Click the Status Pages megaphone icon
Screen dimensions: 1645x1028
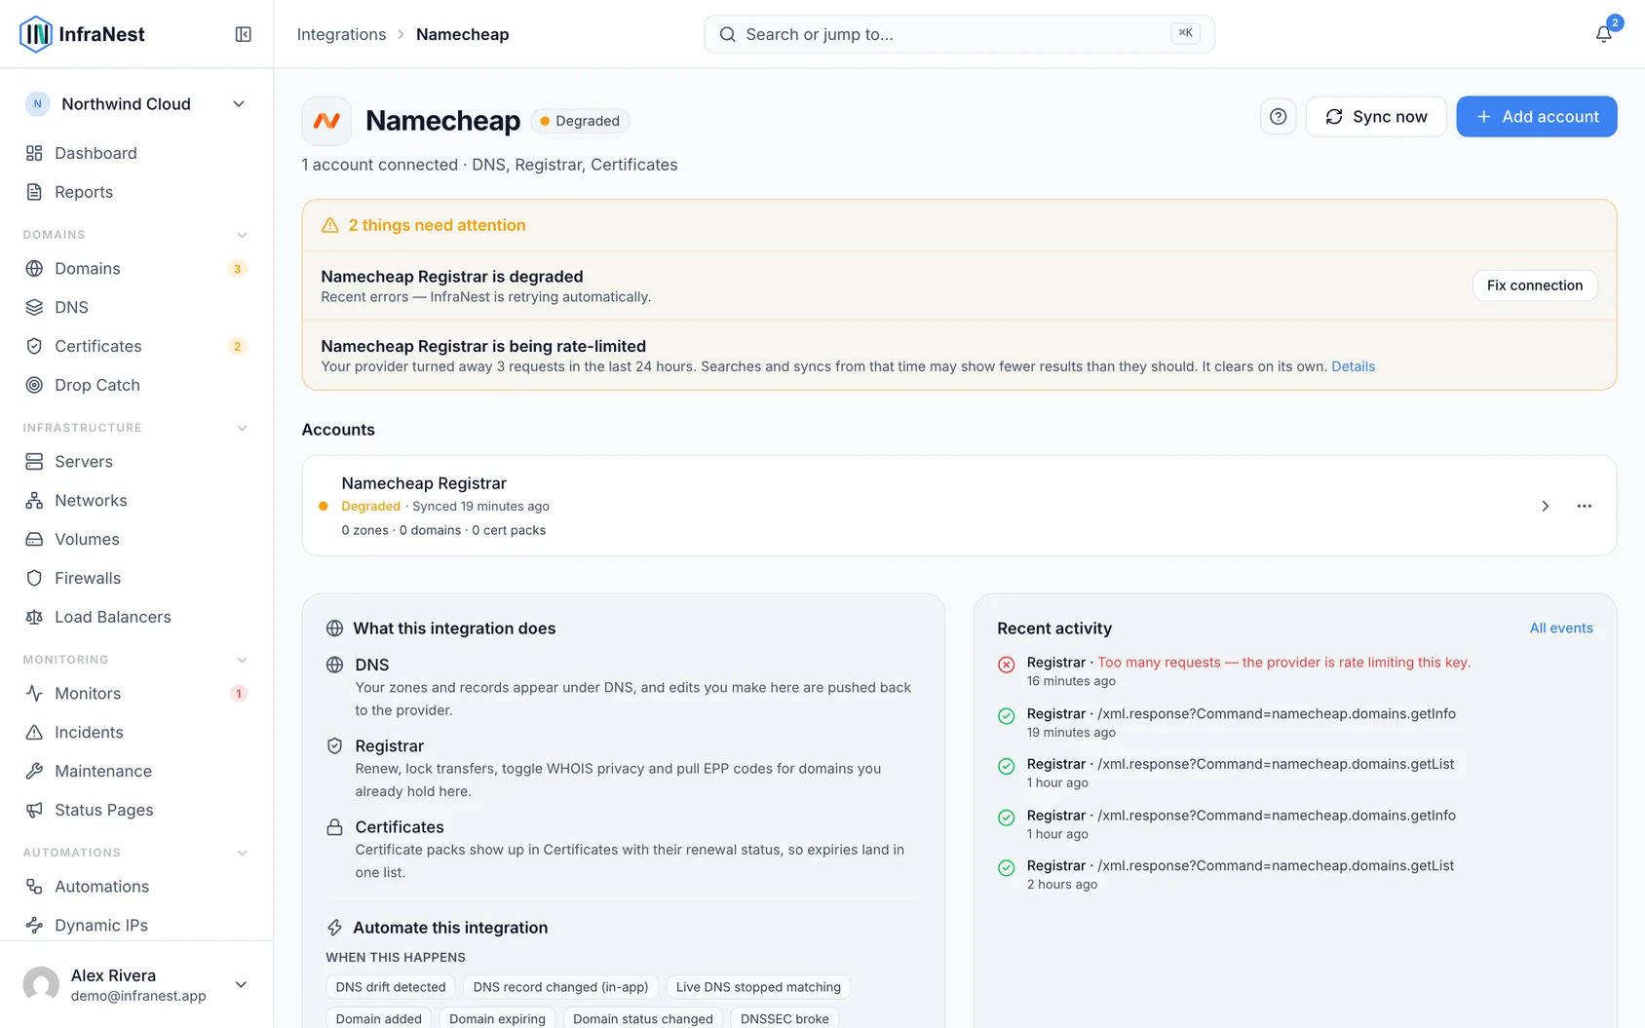tap(34, 810)
